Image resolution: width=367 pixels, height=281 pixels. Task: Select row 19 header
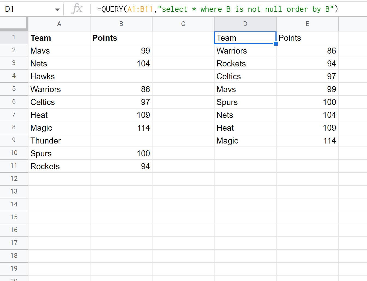coord(14,269)
